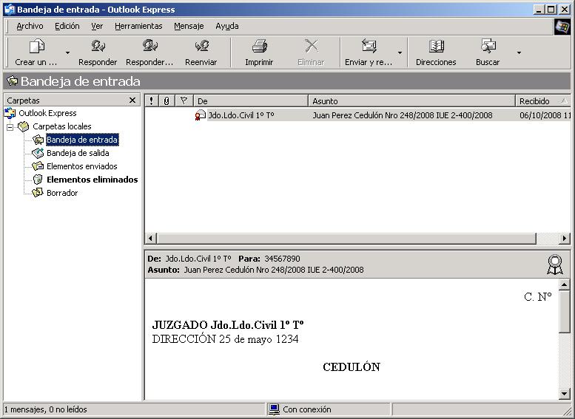Click DIRECCIÓN 25 de mayo 1234 text
The image size is (575, 419).
[x=225, y=339]
